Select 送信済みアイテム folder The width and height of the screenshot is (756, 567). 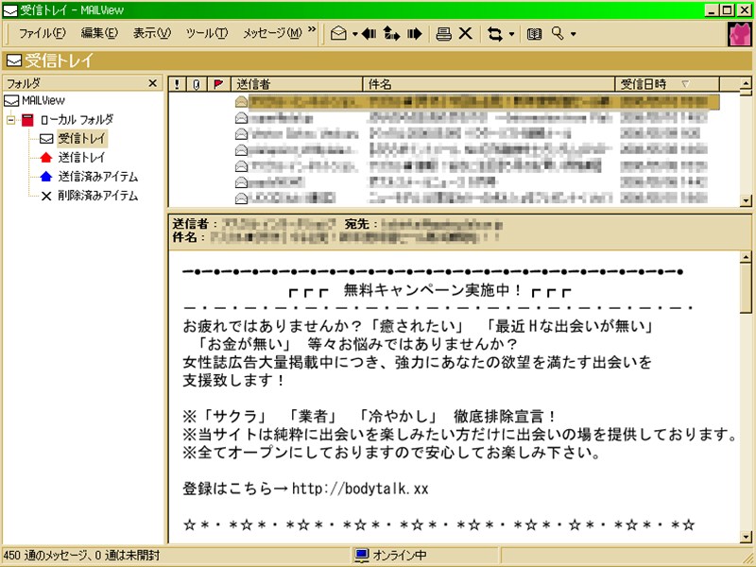(x=97, y=177)
